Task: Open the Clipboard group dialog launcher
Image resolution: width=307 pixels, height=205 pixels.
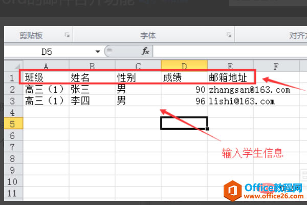Action: pyautogui.click(x=67, y=35)
